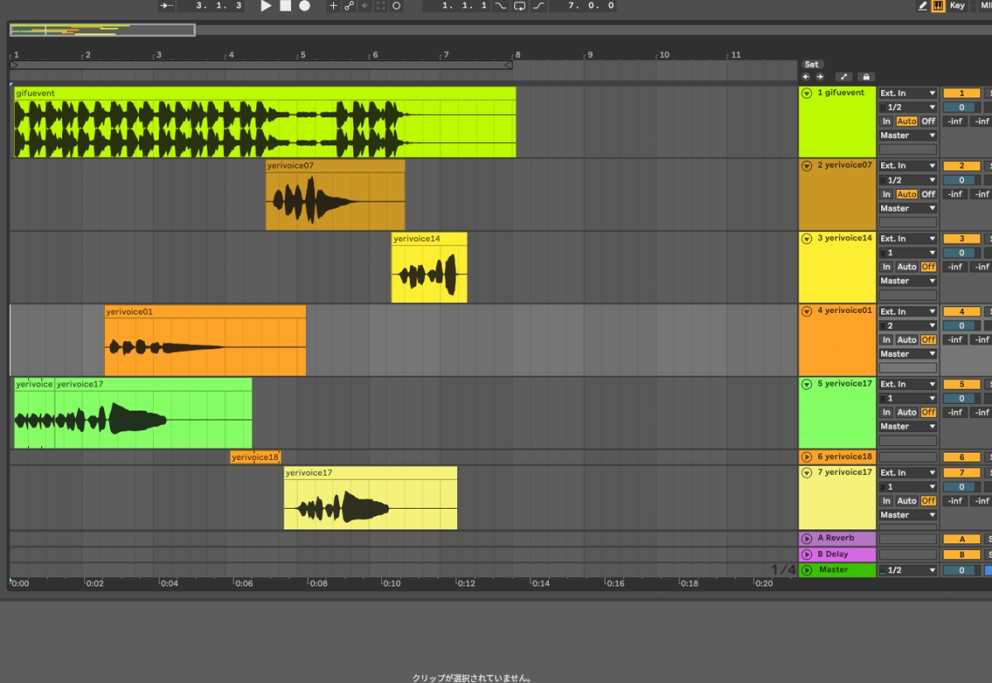Toggle the Computer MIDI Keyboard icon

coord(938,6)
